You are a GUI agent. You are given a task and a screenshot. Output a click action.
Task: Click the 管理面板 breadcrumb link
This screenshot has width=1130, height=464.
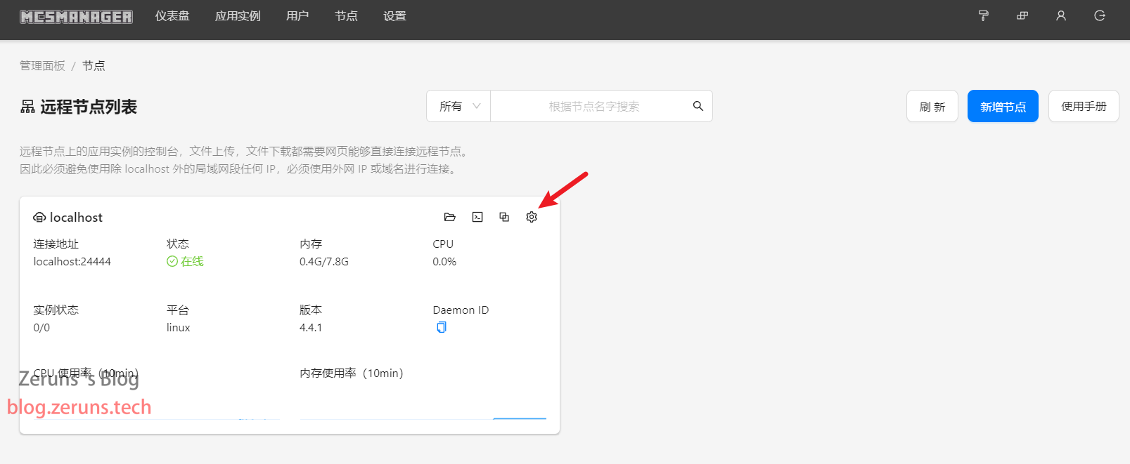click(42, 65)
